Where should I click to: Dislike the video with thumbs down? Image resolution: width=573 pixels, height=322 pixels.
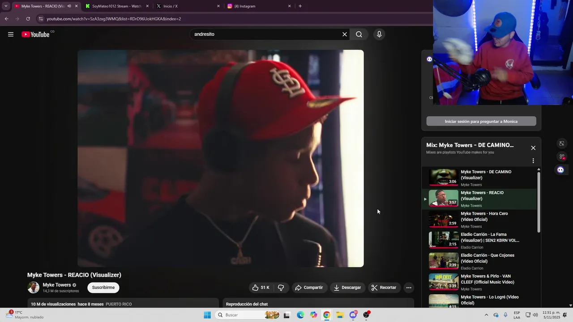pyautogui.click(x=281, y=288)
